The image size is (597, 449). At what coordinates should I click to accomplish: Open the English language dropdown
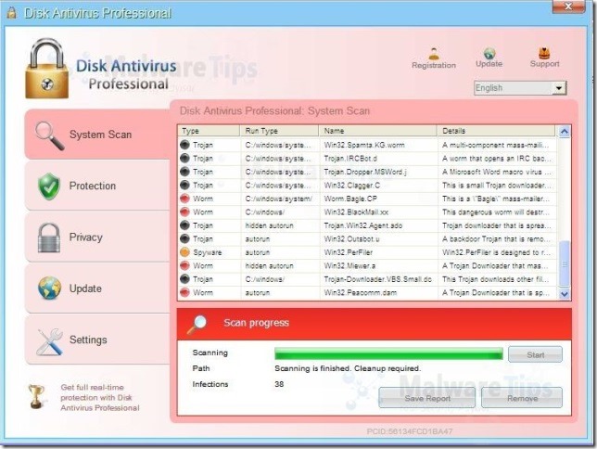click(520, 88)
